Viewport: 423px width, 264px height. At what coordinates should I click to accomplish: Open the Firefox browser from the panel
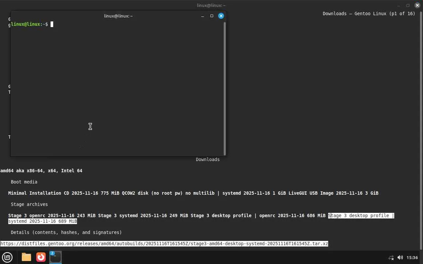pyautogui.click(x=41, y=257)
